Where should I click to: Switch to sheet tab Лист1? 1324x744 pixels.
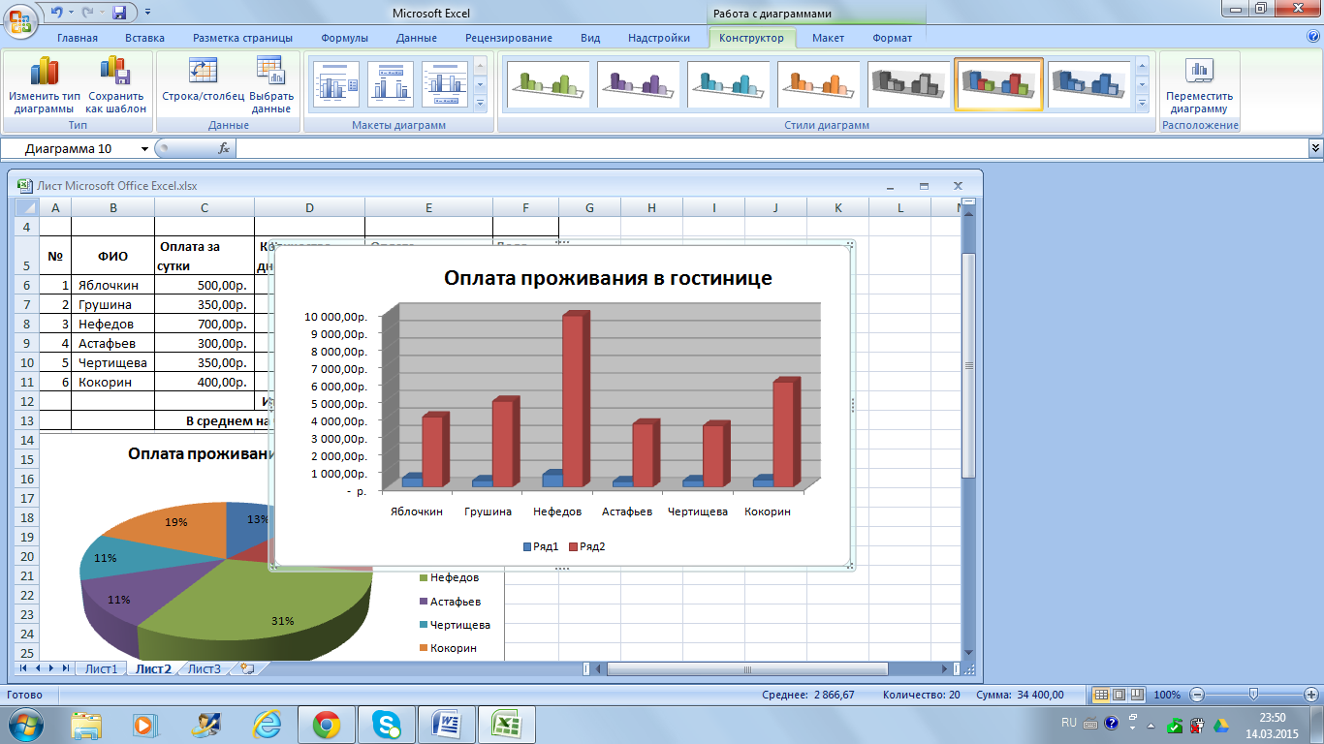tap(101, 668)
